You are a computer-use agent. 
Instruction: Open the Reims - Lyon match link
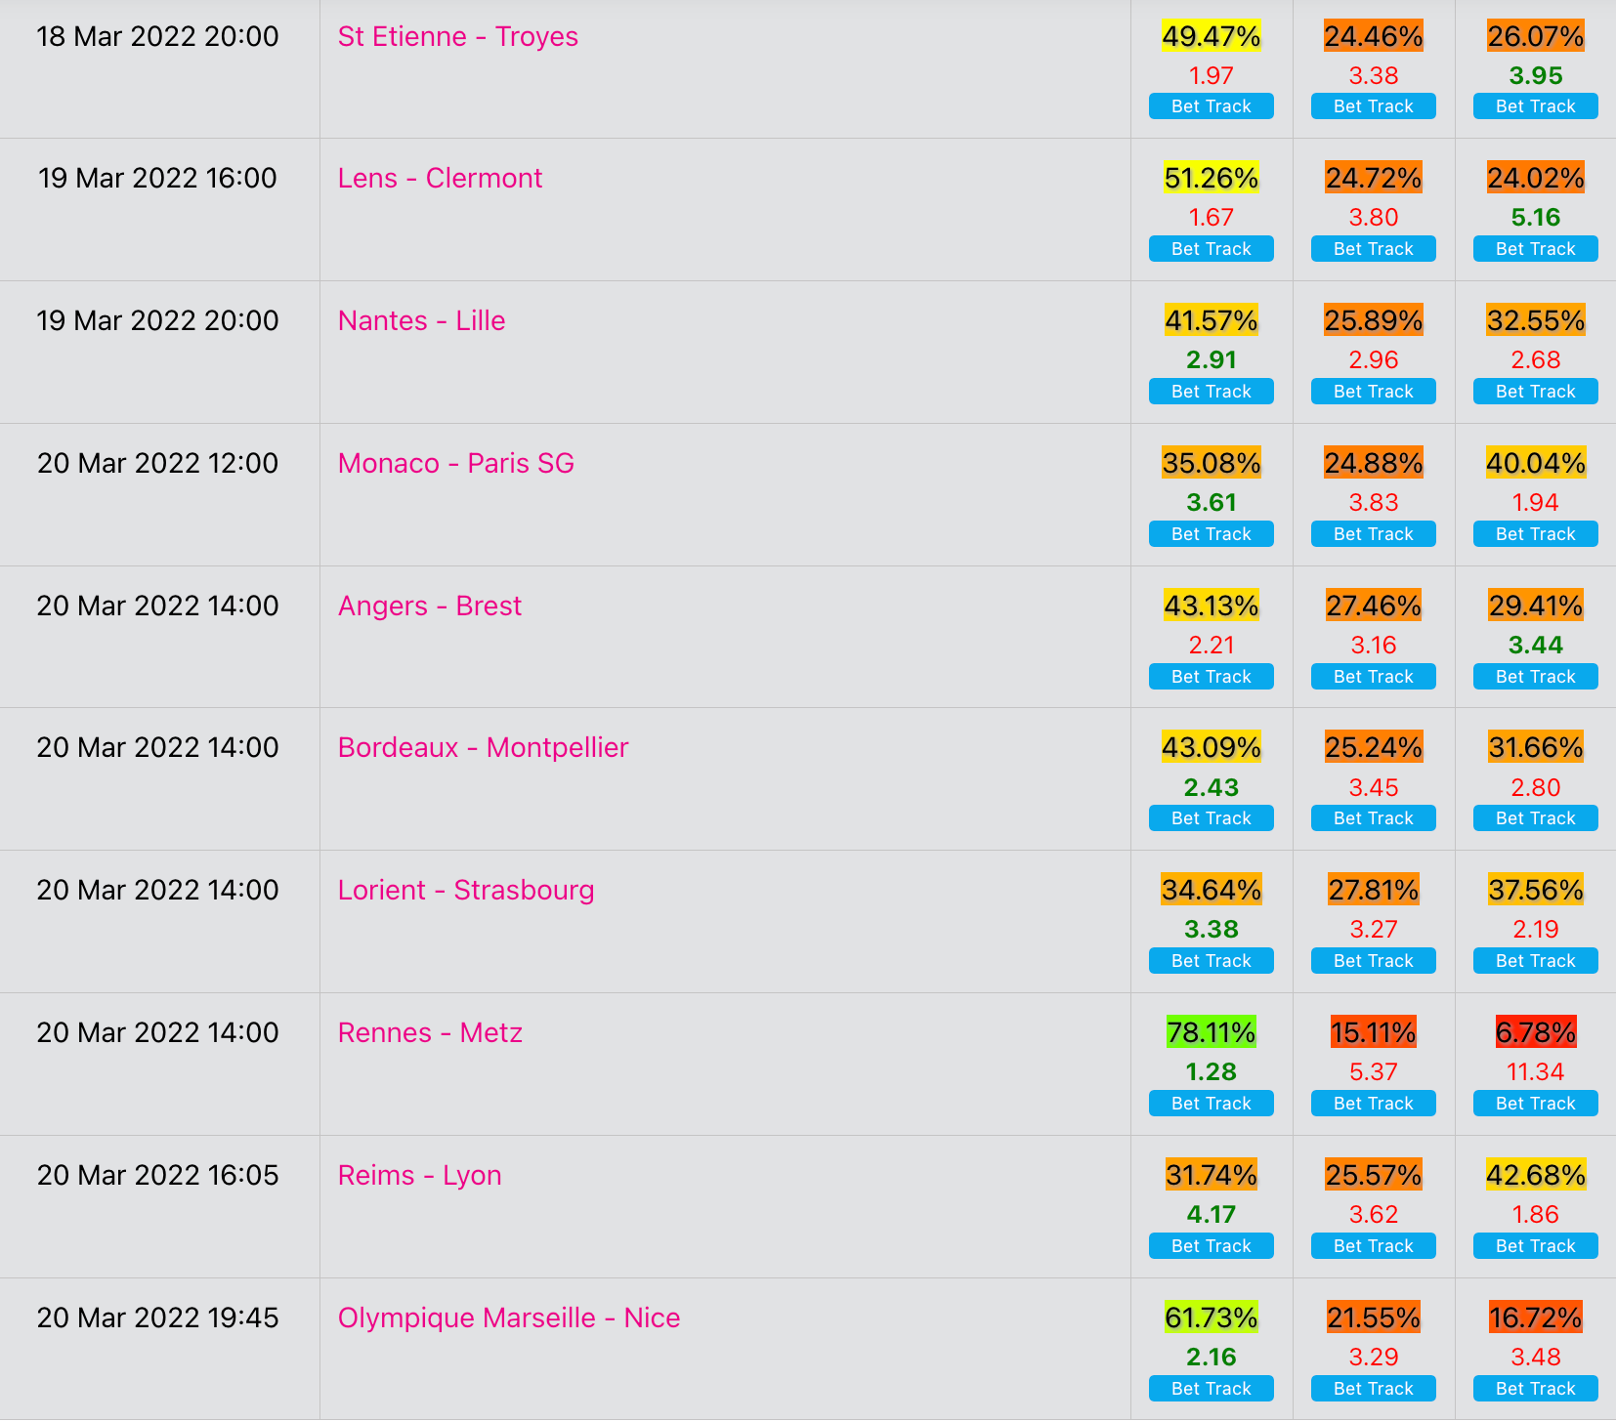(419, 1176)
